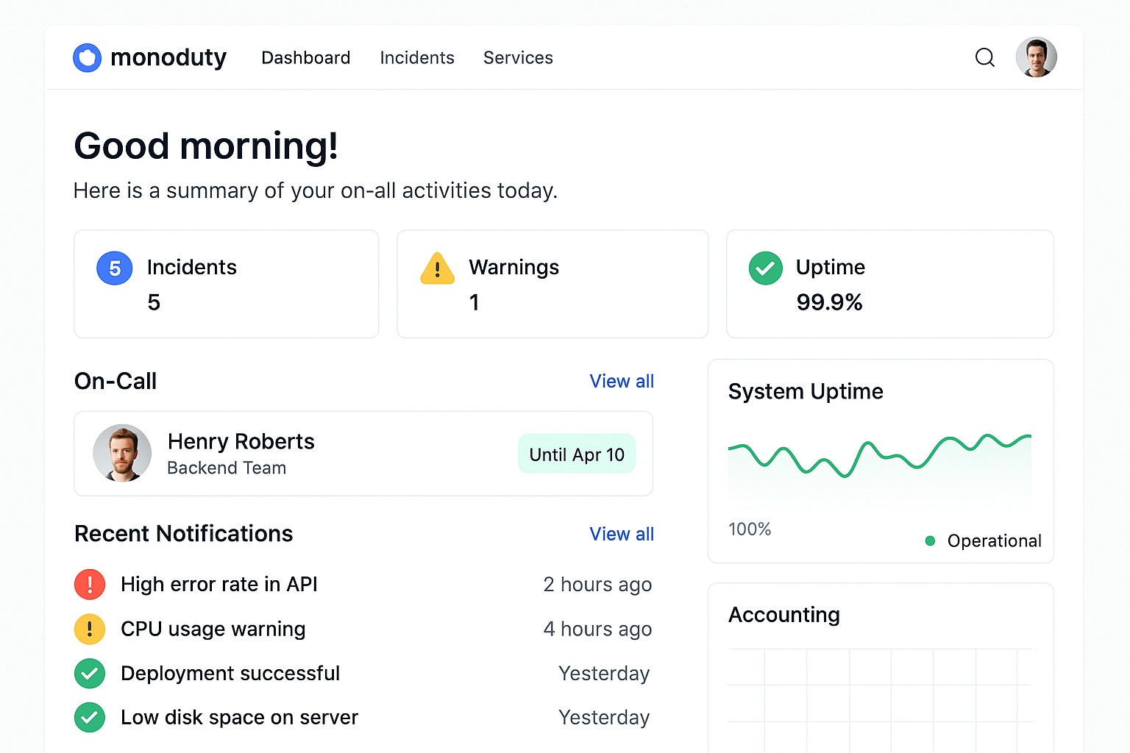Click the Uptime 99.9% value
Screen dimensions: 1130x753
coord(829,302)
